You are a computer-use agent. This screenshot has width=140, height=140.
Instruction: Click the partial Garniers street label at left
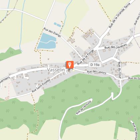5,80
